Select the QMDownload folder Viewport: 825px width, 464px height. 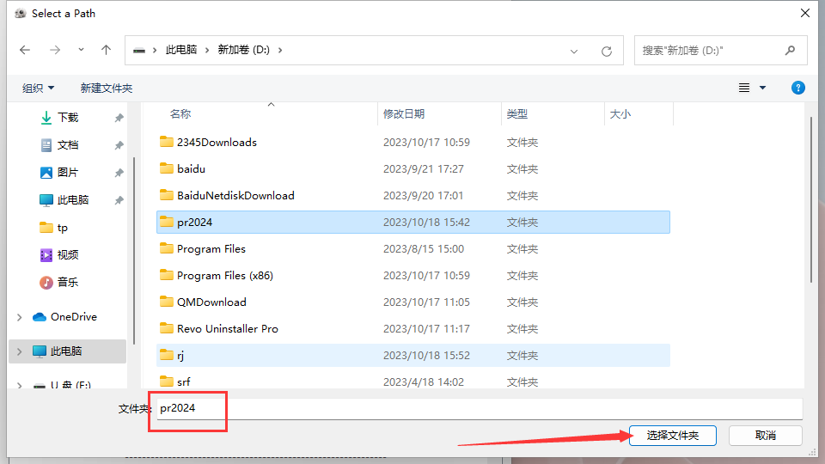coord(413,302)
